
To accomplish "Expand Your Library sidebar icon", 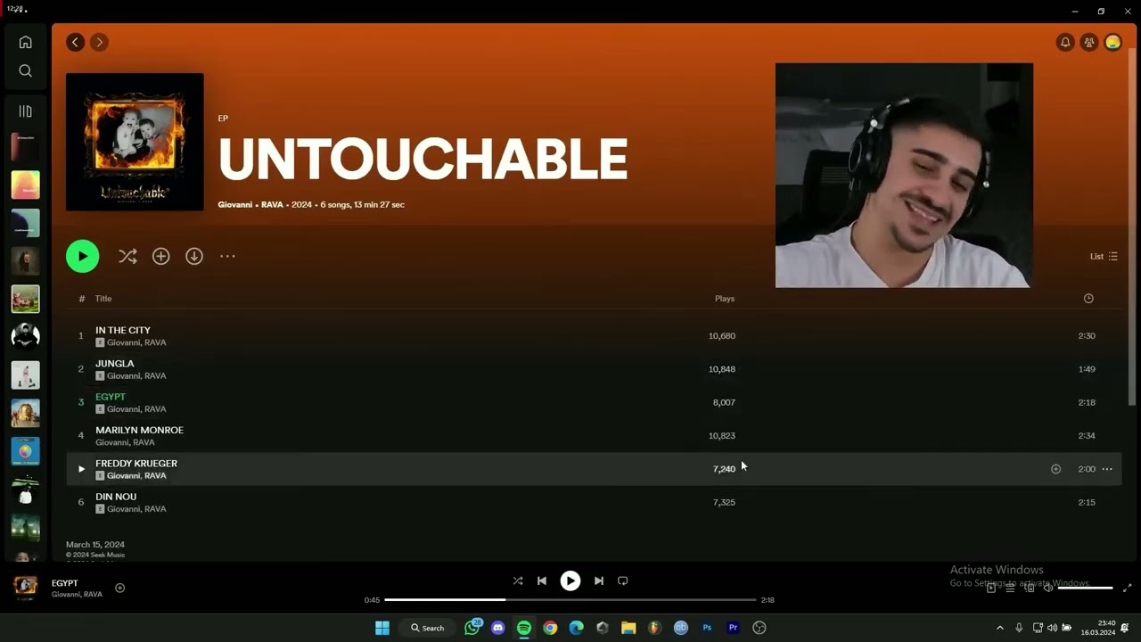I will pos(25,111).
